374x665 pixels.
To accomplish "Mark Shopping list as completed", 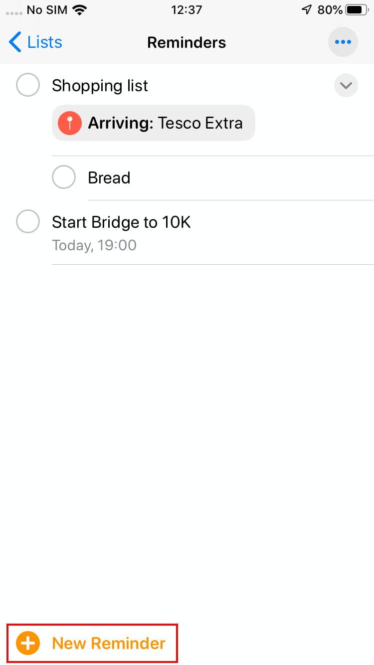I will (28, 85).
